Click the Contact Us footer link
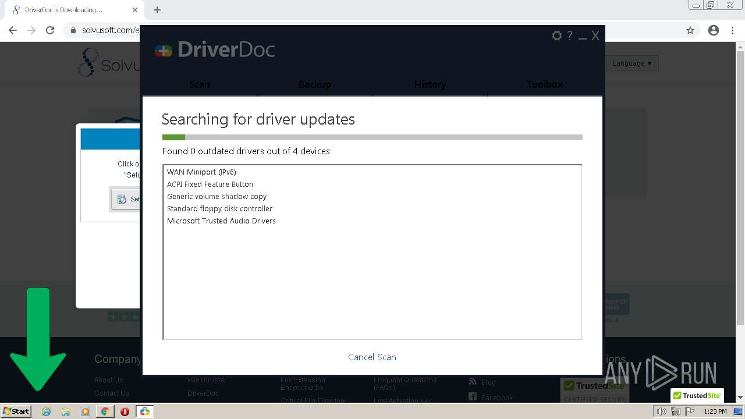 coord(112,393)
